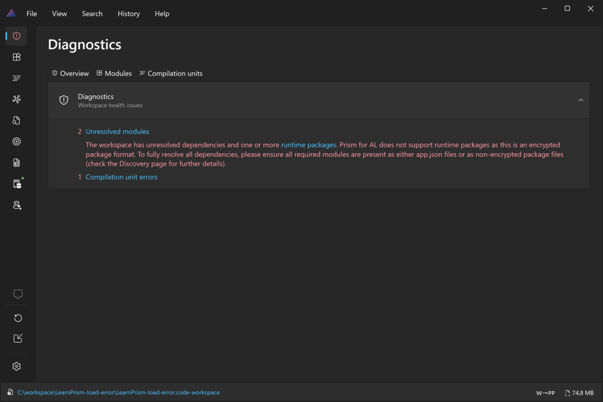The height and width of the screenshot is (402, 603).
Task: Select the Modules grid icon in the sidebar
Action: (x=17, y=57)
